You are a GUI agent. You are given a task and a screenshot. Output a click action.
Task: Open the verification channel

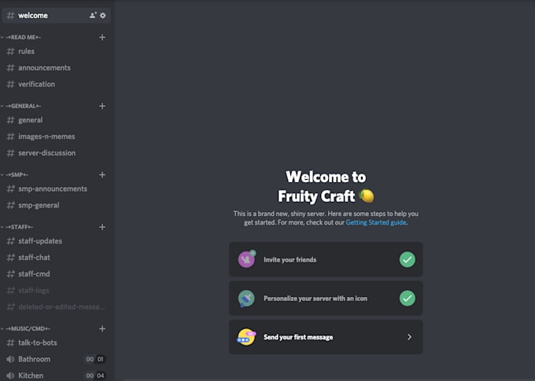[x=57, y=84]
